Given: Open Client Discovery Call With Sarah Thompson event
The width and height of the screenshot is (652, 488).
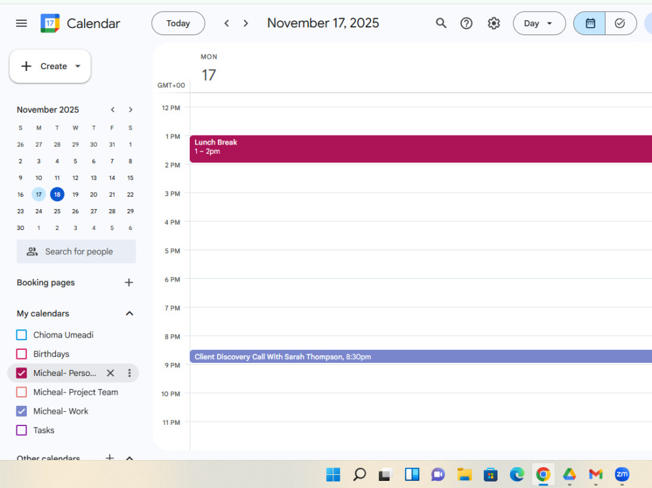Looking at the screenshot, I should [x=421, y=356].
